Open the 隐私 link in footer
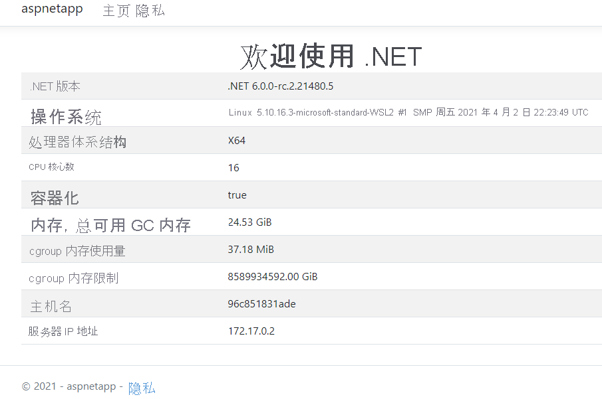This screenshot has width=602, height=399. [x=142, y=388]
